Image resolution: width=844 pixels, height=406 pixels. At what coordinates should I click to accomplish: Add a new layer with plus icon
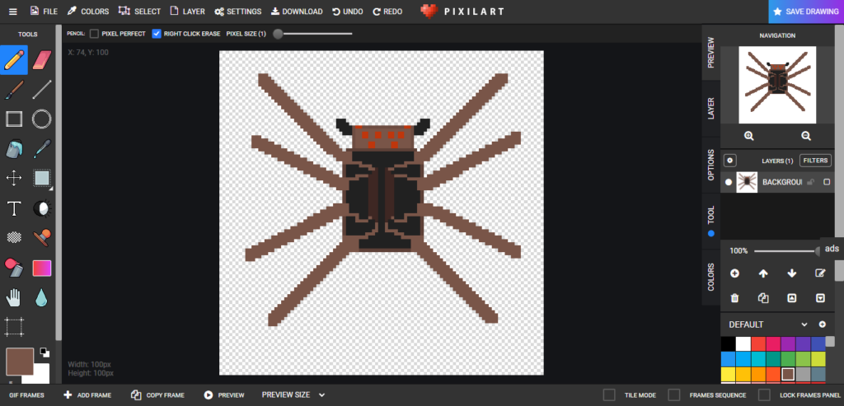[x=734, y=273]
